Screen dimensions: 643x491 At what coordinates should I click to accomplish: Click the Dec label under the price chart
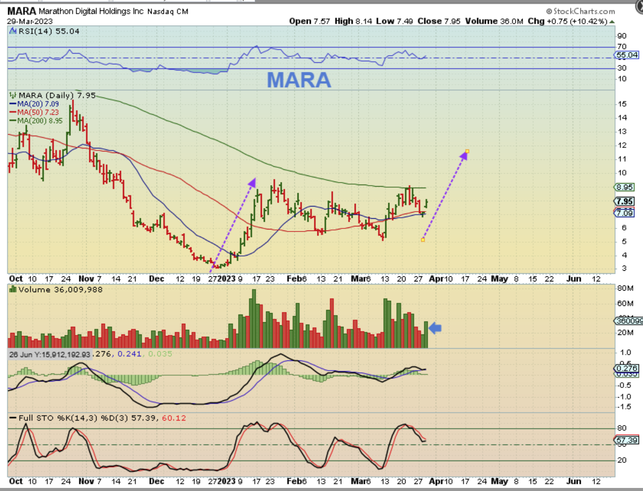tap(157, 278)
